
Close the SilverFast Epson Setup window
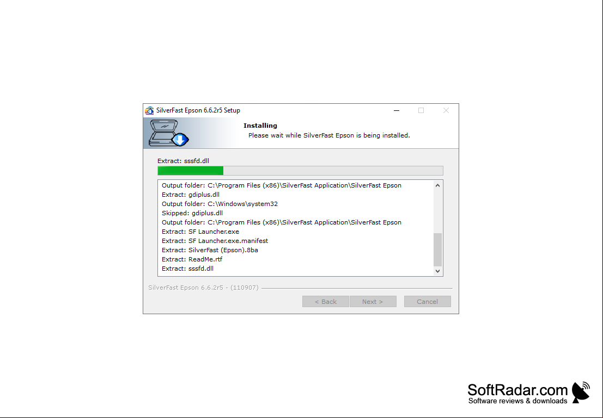(446, 110)
